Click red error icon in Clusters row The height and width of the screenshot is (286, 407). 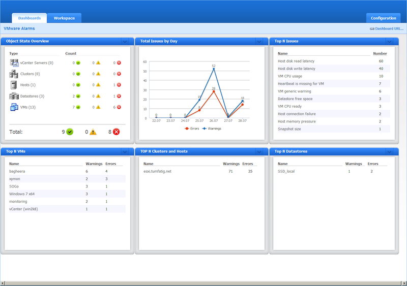point(119,74)
